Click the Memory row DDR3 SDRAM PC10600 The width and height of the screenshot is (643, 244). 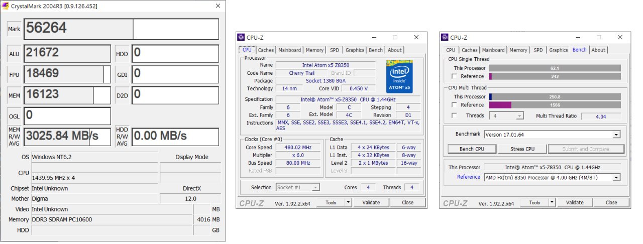[x=112, y=219]
